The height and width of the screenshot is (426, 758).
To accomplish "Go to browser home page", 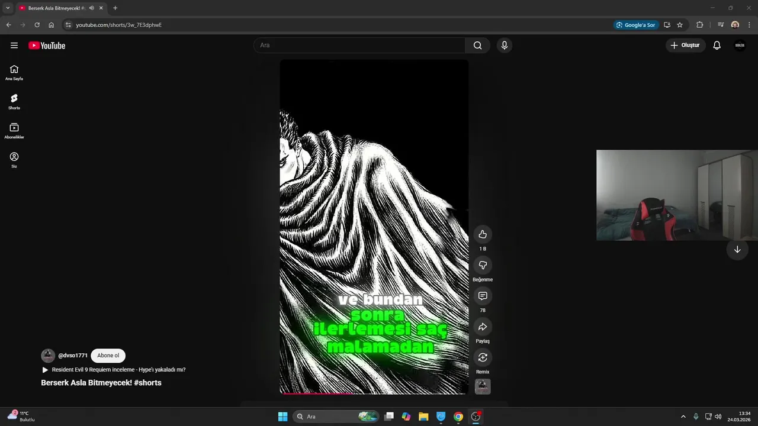I will [51, 25].
